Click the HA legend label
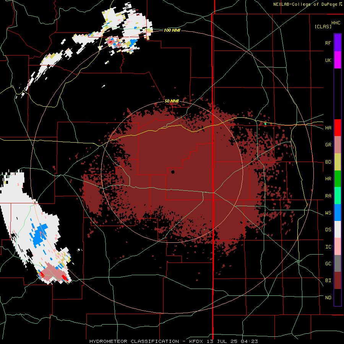The height and width of the screenshot is (344, 344). click(x=328, y=128)
